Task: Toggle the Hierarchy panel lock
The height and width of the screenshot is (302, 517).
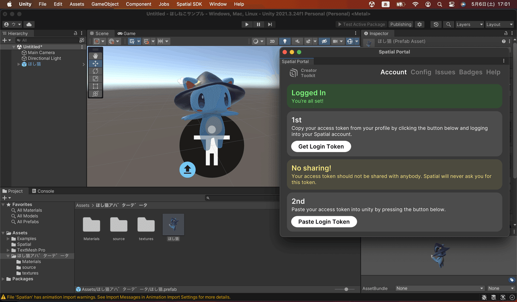Action: point(75,33)
